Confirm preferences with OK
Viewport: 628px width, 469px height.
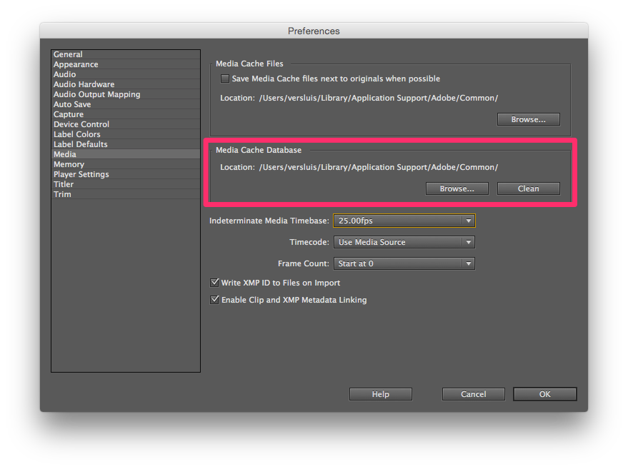[544, 393]
